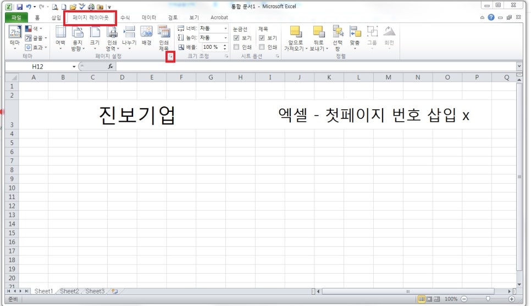Click the H12 Name Box field
531x306 pixels.
click(38, 66)
